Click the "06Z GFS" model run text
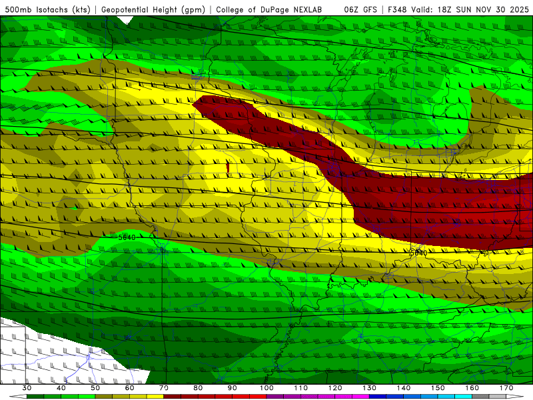The height and width of the screenshot is (400, 533). click(360, 10)
